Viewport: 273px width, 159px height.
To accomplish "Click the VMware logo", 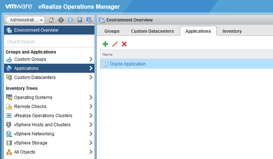I will 19,7.
